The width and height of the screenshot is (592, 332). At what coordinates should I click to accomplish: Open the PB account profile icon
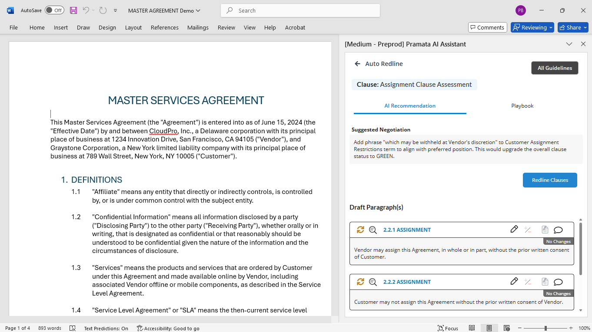(521, 10)
